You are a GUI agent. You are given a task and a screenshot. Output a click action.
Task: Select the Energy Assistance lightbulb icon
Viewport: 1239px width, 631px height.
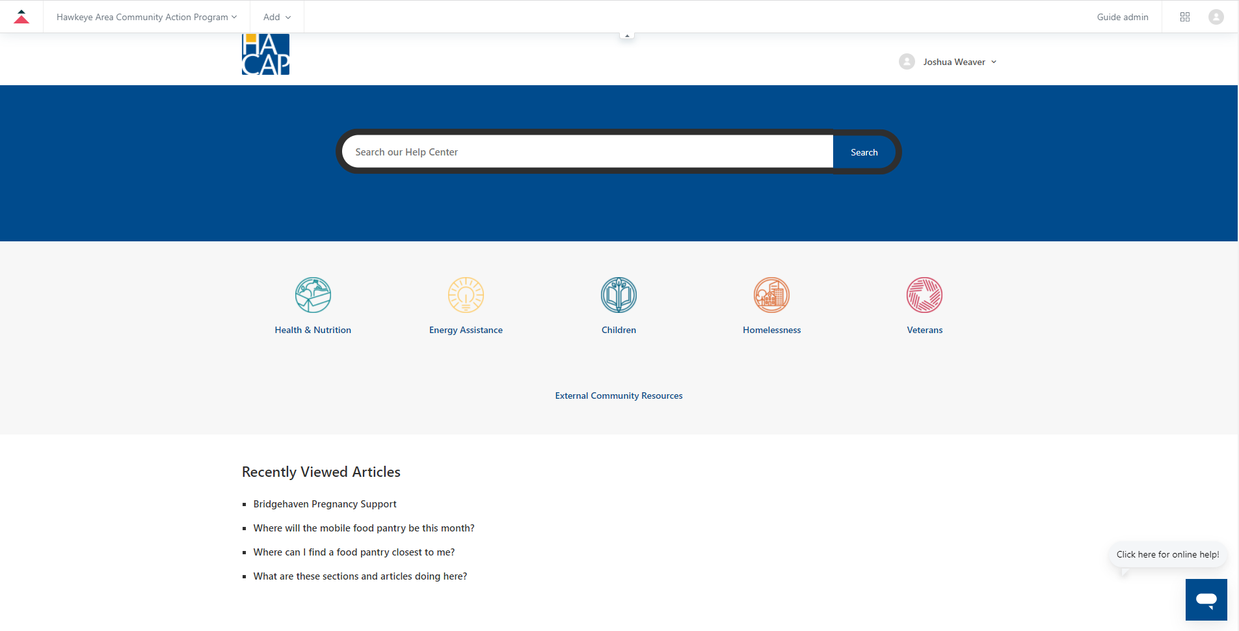[466, 295]
